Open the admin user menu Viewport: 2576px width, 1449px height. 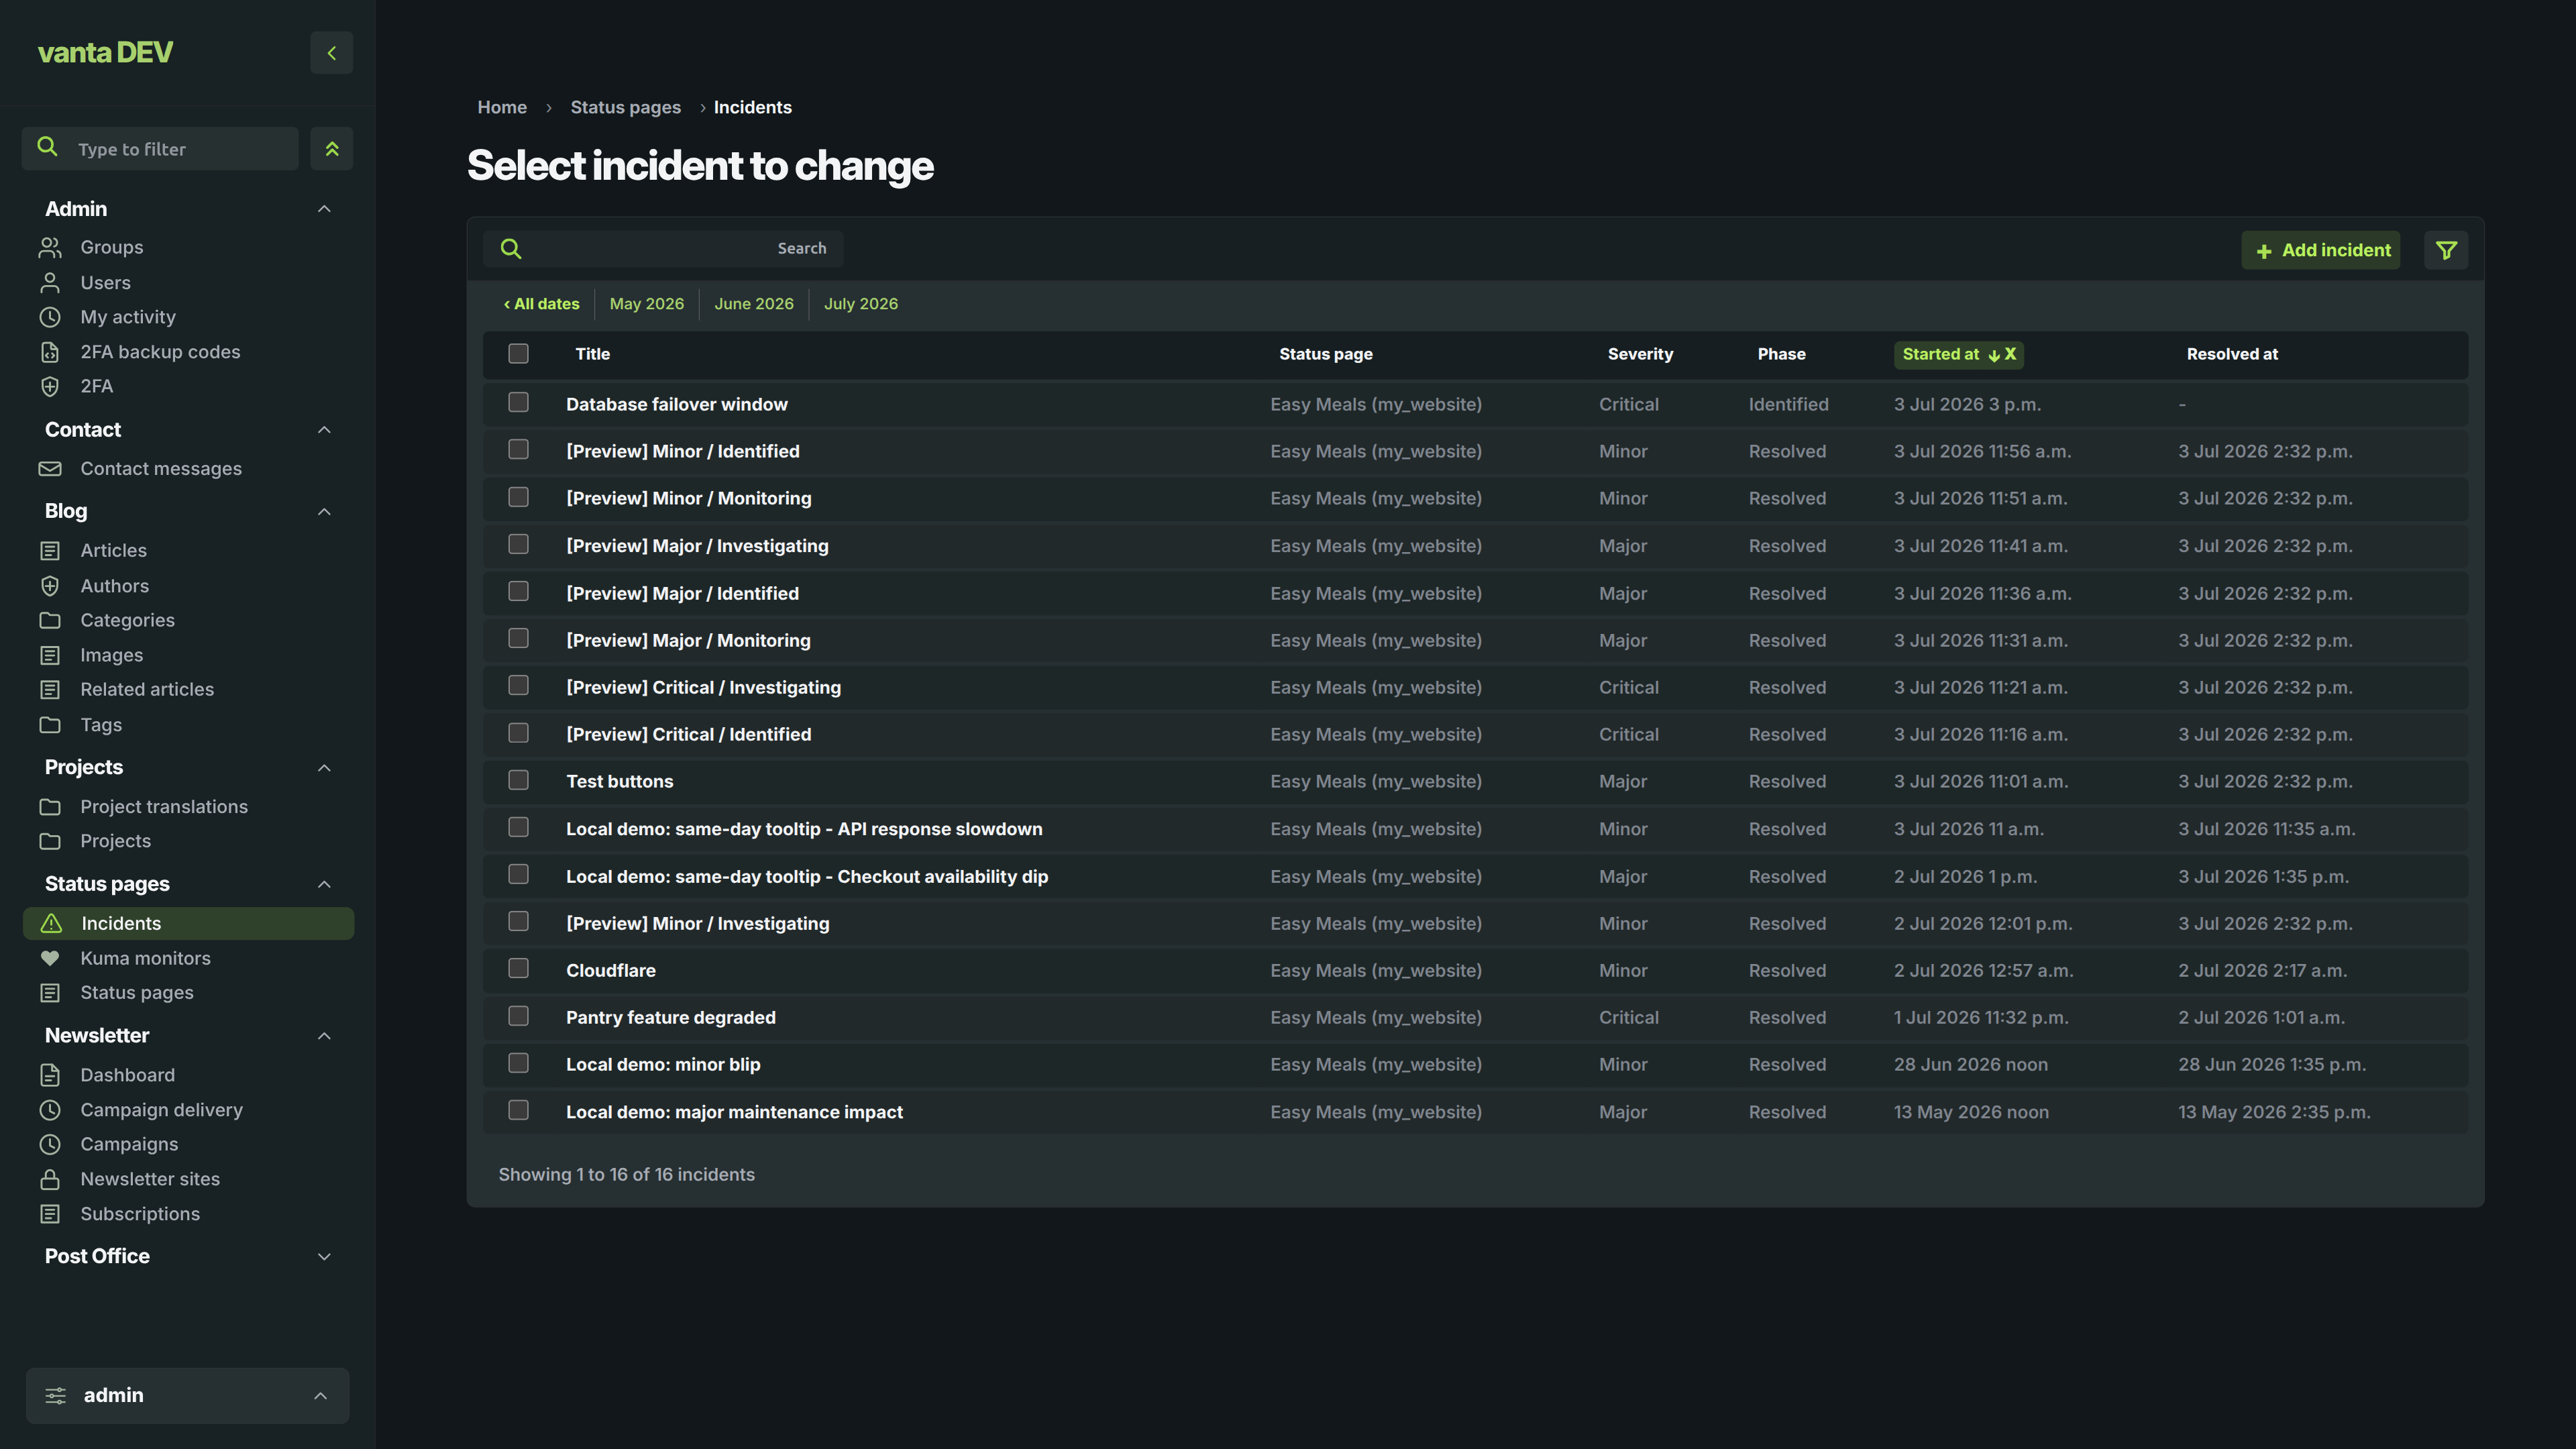coord(188,1395)
